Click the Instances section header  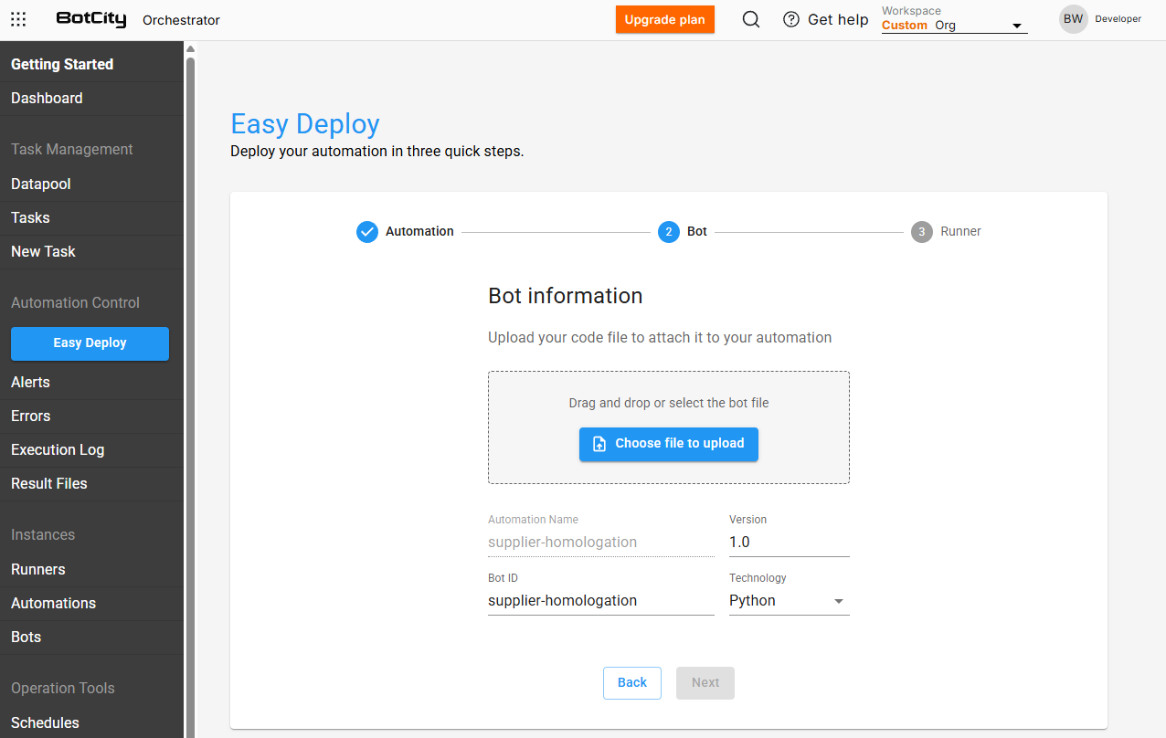coord(43,535)
